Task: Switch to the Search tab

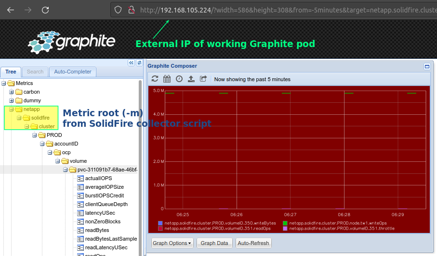Action: [35, 72]
